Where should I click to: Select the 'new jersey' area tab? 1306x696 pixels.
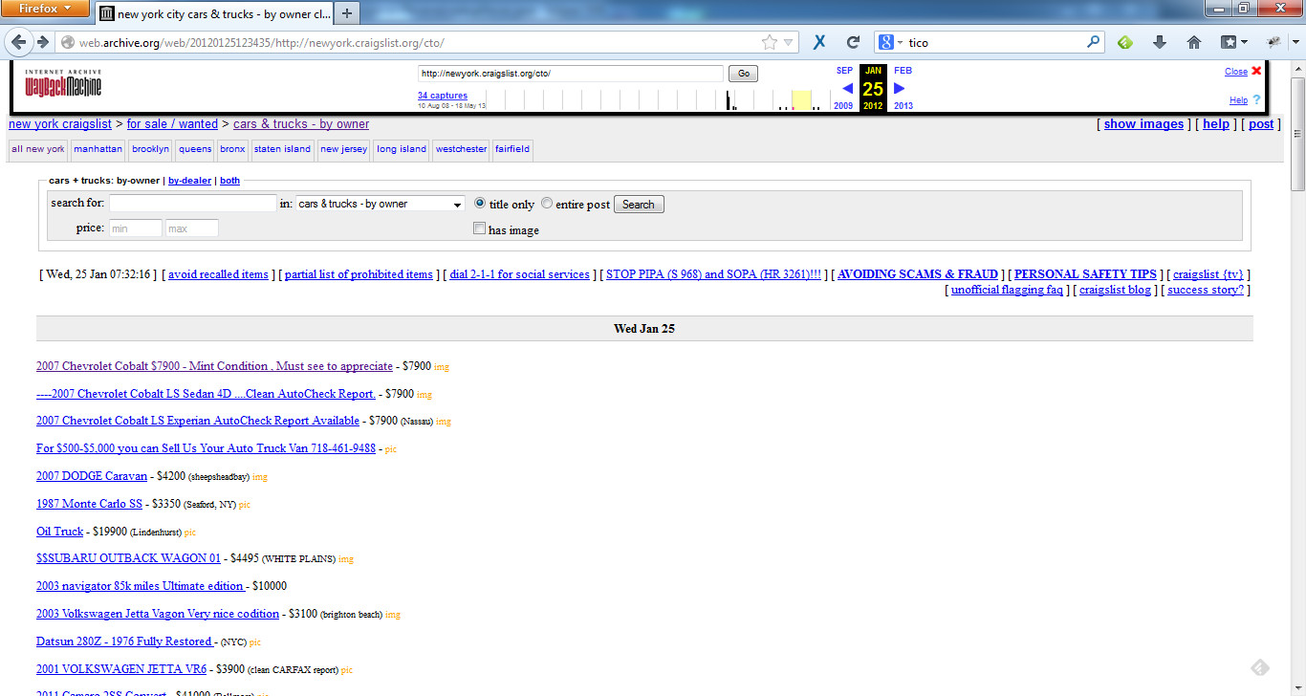tap(343, 149)
